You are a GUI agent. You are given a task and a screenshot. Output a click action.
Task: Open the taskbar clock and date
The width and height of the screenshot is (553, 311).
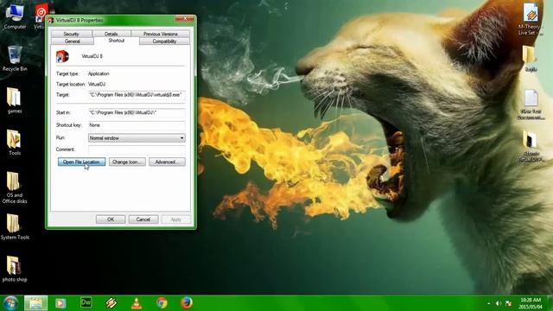pyautogui.click(x=530, y=303)
